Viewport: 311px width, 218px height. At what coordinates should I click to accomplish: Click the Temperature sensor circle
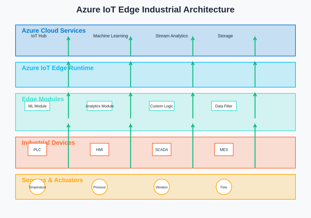tap(37, 187)
